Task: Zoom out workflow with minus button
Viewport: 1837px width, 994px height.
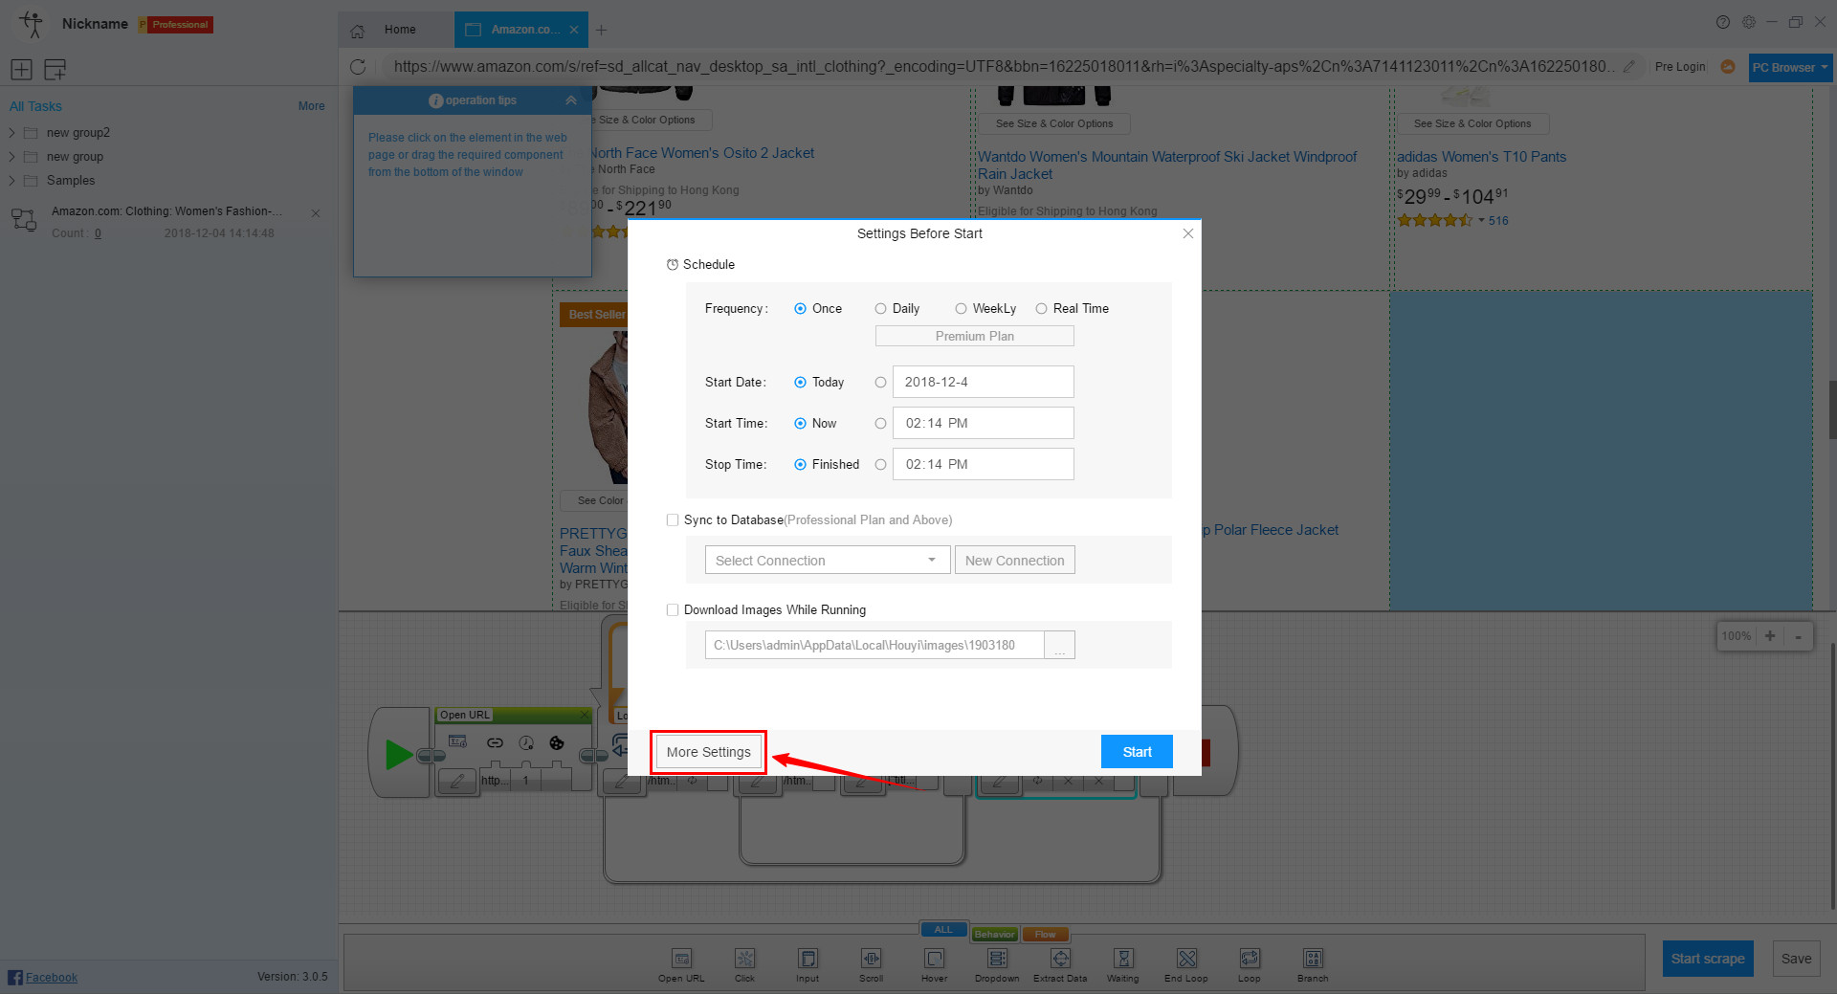Action: click(x=1798, y=636)
